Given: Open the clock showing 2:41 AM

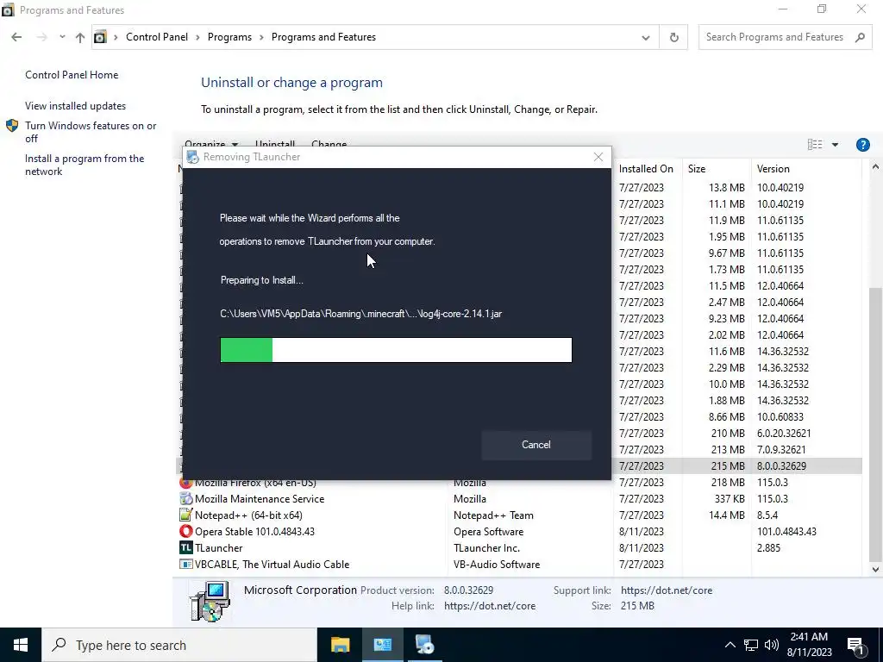Looking at the screenshot, I should pyautogui.click(x=809, y=645).
